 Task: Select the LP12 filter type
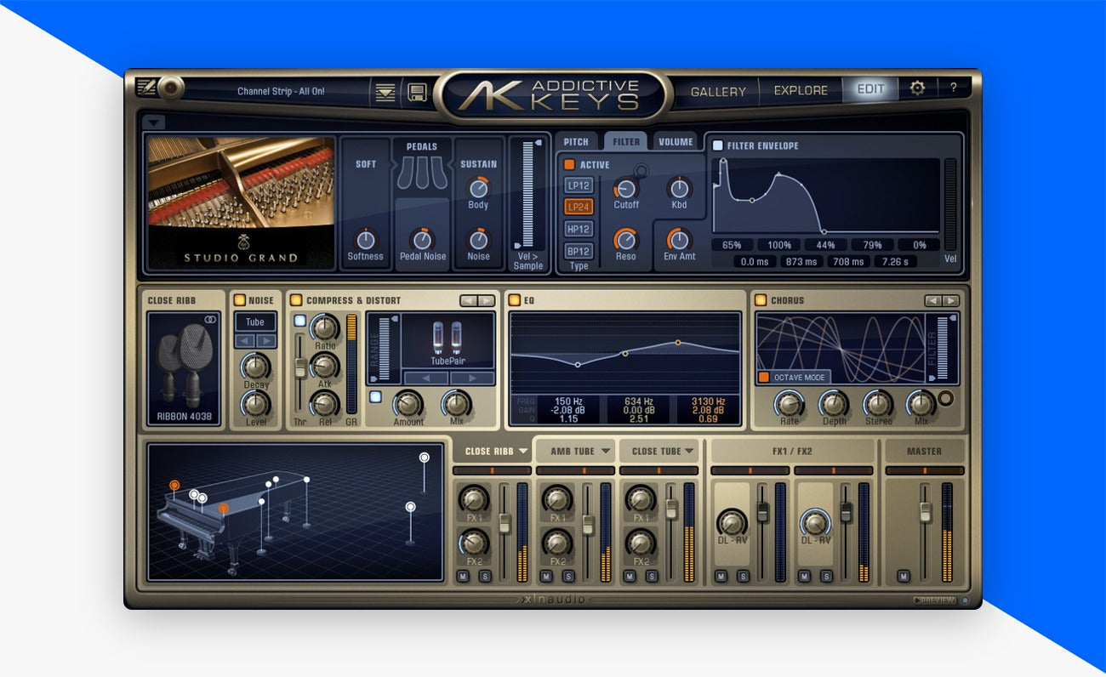579,185
